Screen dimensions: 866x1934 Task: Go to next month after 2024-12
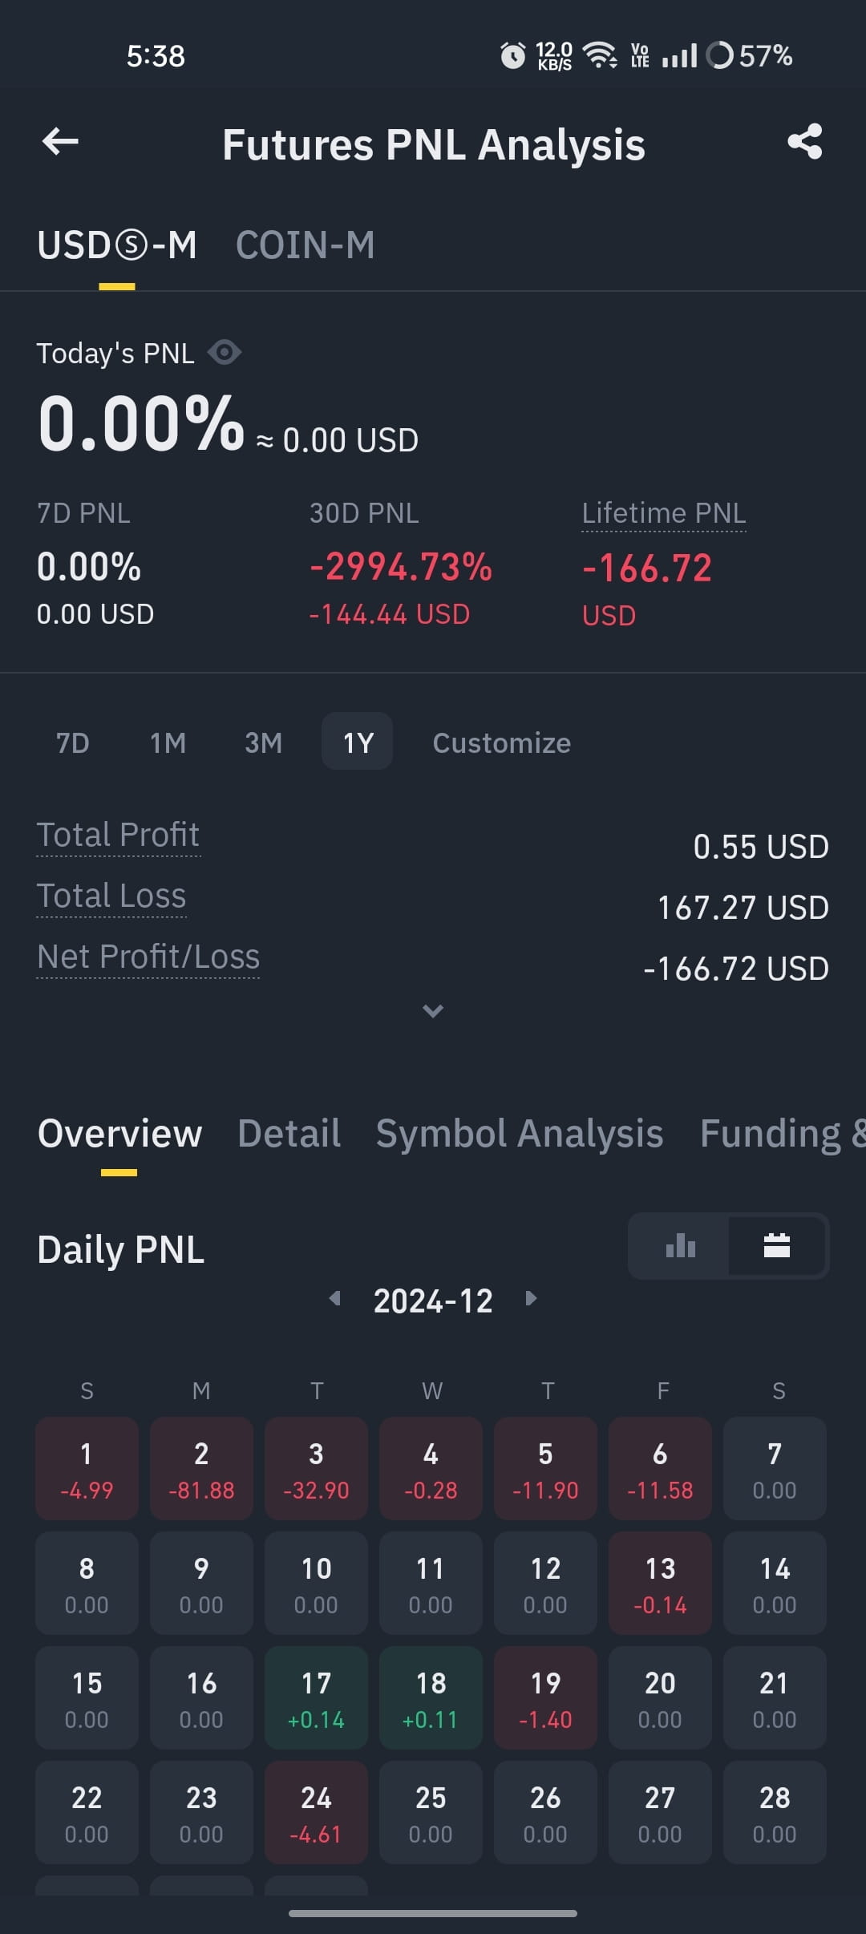[x=531, y=1298]
